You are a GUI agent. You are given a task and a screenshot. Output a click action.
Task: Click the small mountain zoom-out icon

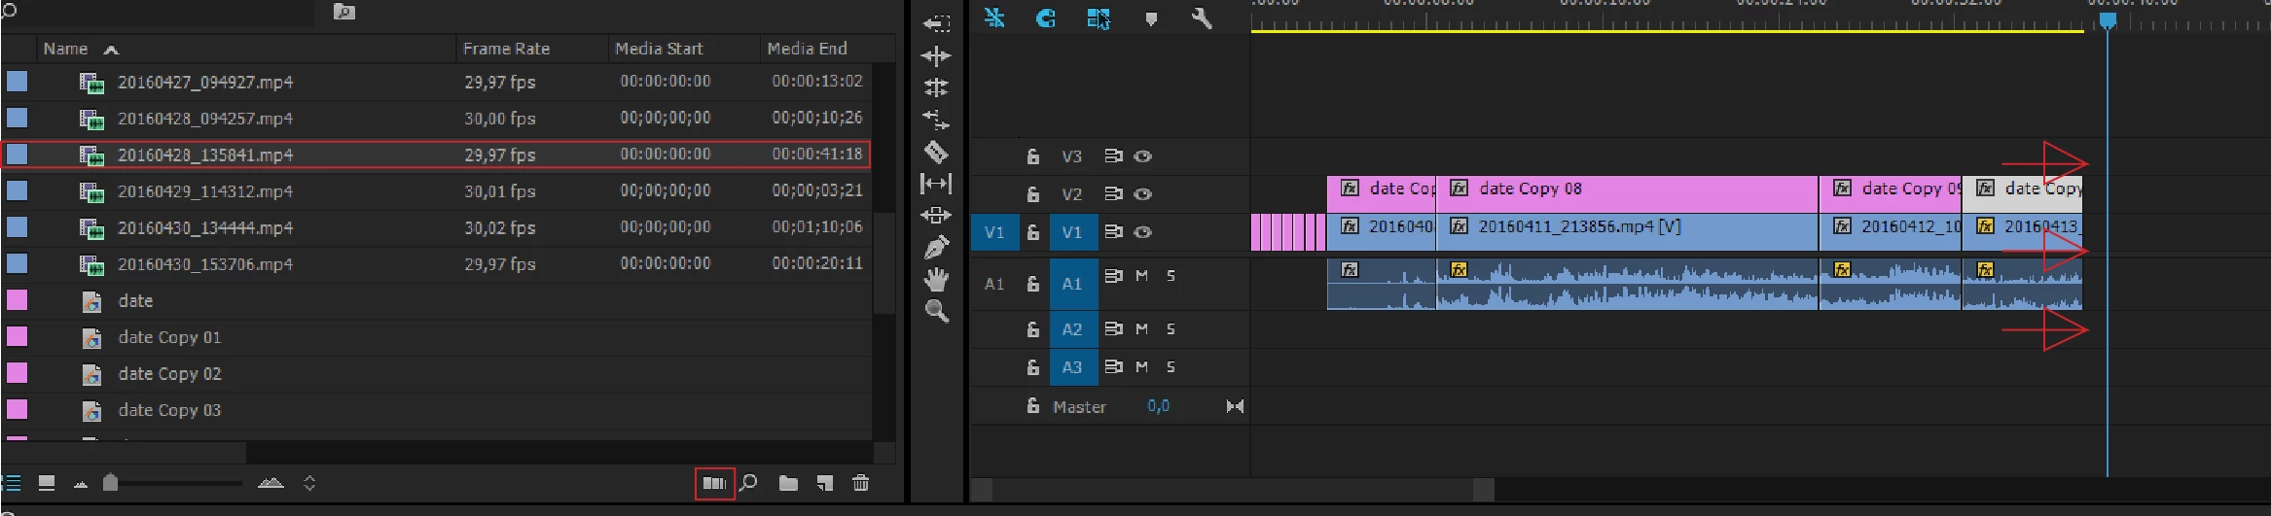(x=81, y=484)
